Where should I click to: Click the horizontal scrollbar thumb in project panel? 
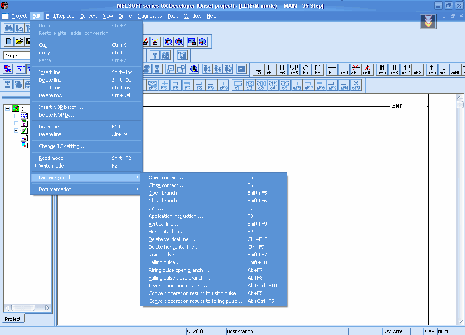point(23,308)
